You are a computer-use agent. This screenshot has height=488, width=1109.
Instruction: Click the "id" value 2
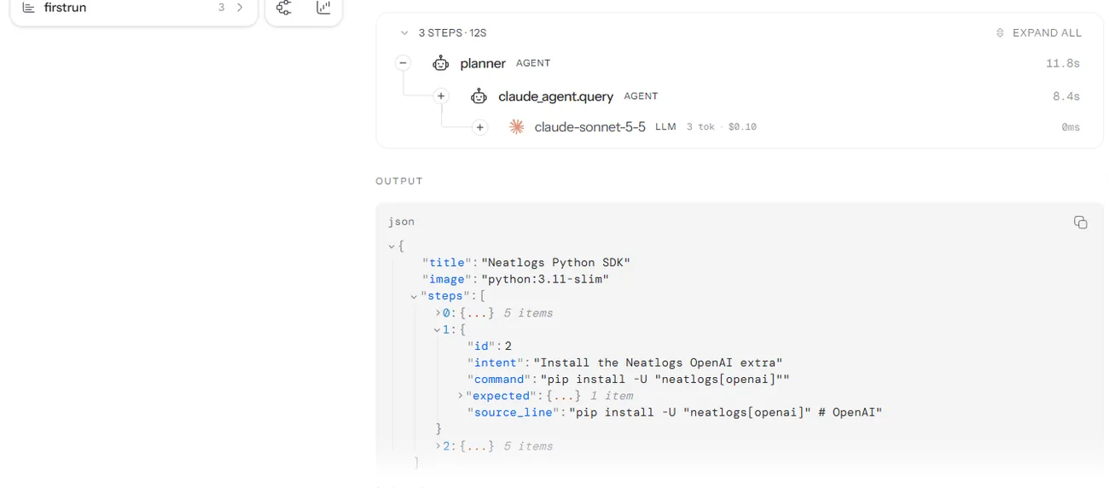(x=508, y=346)
